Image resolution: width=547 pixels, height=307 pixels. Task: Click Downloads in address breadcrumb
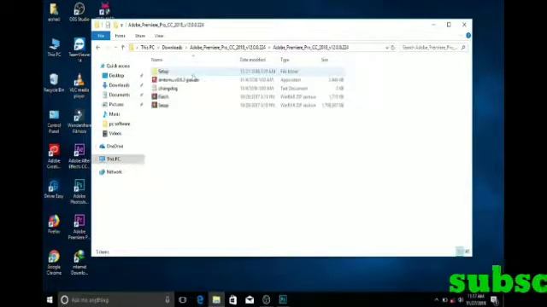coord(172,48)
